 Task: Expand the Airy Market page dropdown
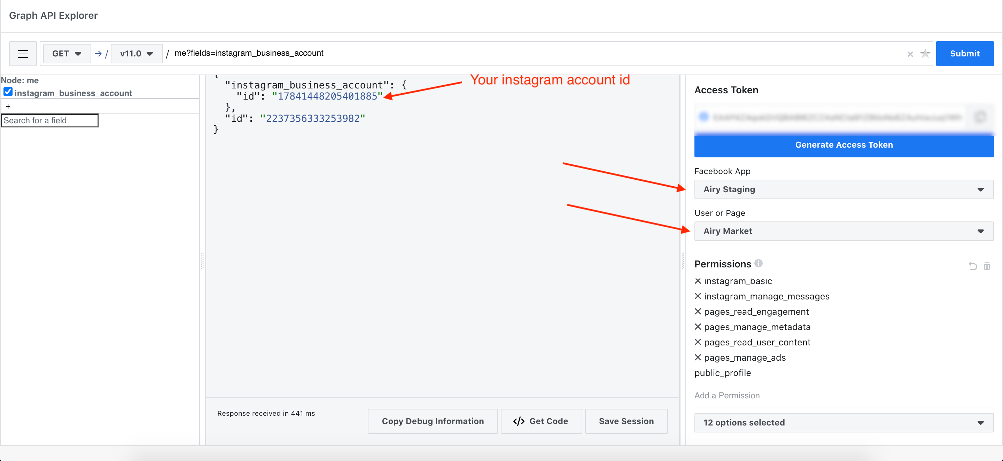click(843, 231)
